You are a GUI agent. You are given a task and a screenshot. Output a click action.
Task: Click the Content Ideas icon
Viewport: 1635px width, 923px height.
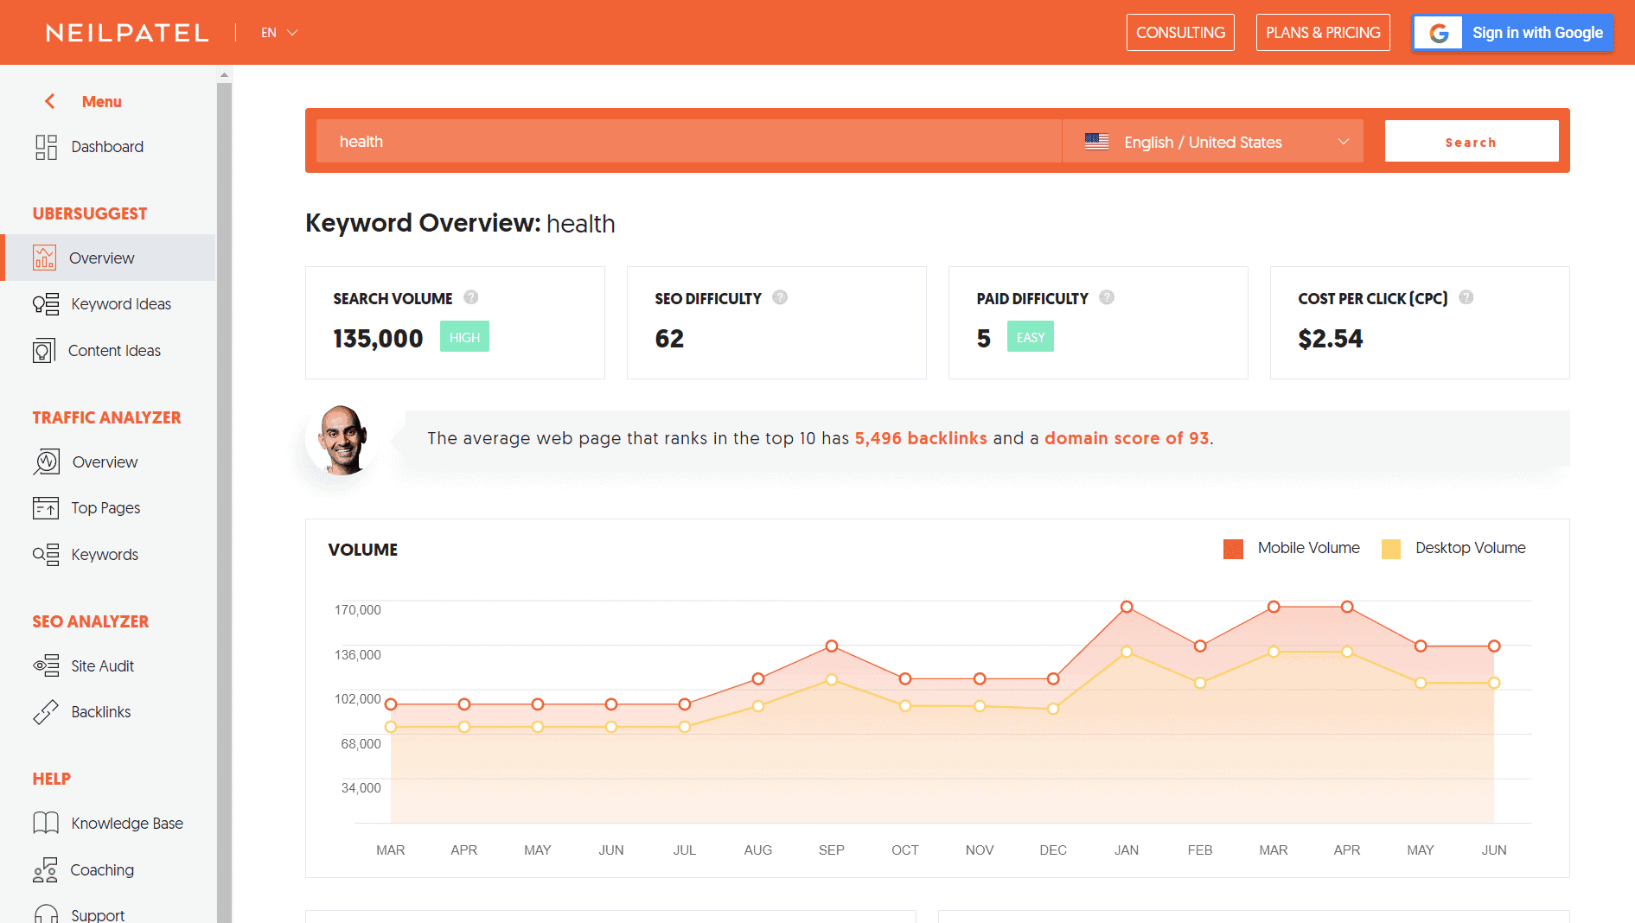[44, 351]
